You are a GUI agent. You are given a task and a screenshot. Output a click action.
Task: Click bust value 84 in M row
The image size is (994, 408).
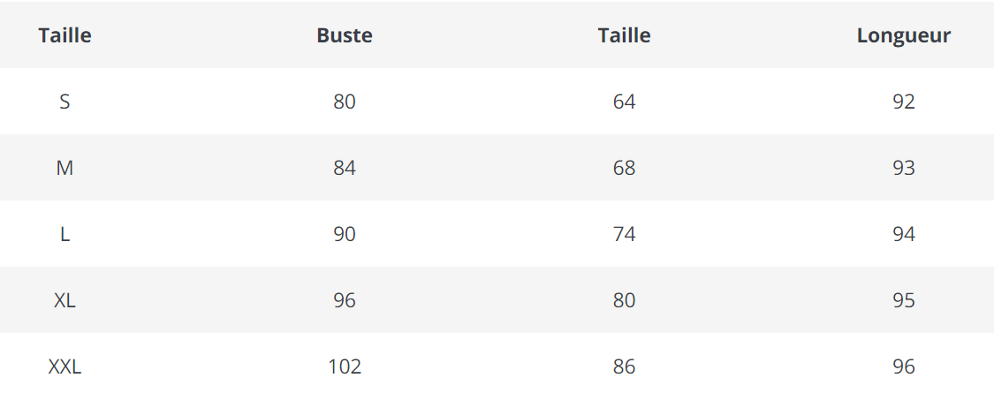345,168
